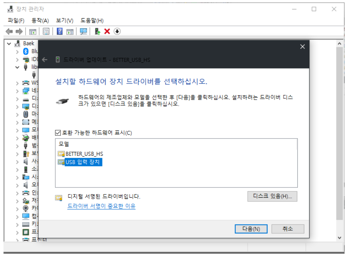
Task: Click the Back arrow in the toolbar
Action: click(9, 31)
